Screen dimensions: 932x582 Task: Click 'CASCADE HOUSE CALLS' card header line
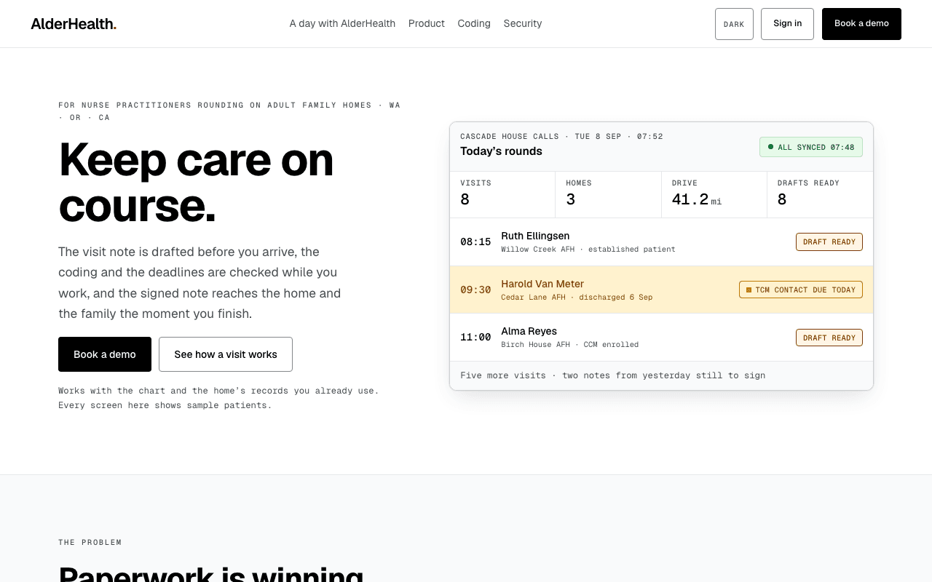pyautogui.click(x=561, y=137)
